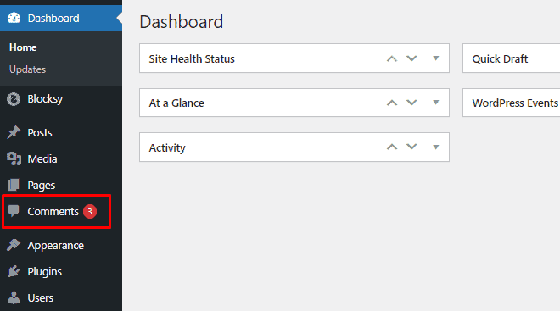
Task: Click the Dashboard gauge icon
Action: (14, 18)
